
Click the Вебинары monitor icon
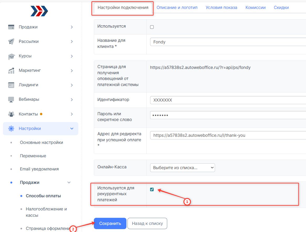click(11, 99)
